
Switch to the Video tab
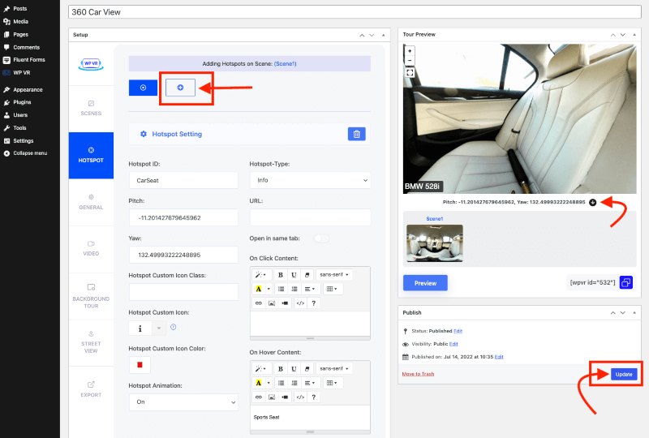[91, 248]
